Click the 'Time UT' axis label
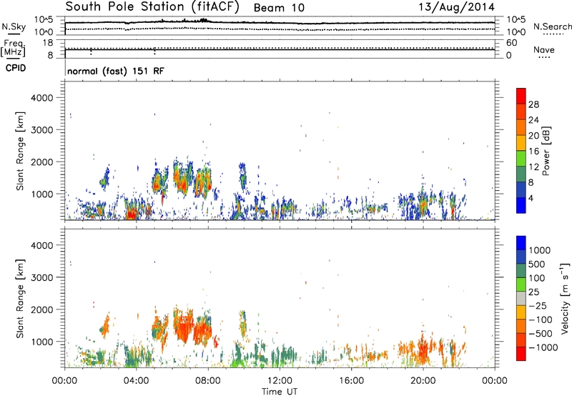Viewport: 572px width, 396px height. [x=280, y=392]
